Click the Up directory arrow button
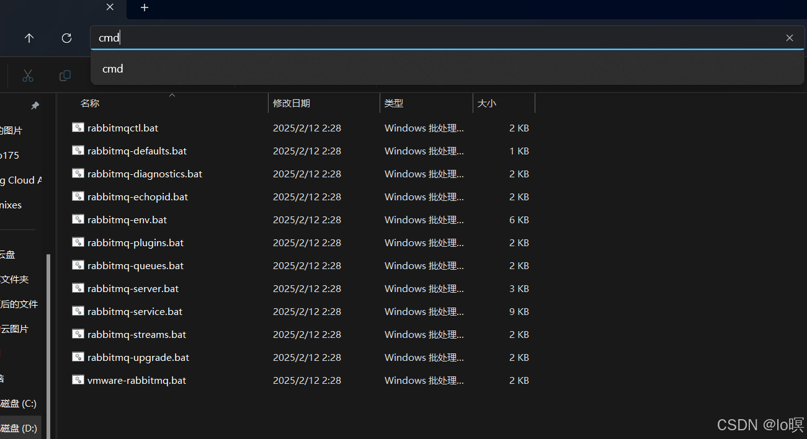 point(29,38)
